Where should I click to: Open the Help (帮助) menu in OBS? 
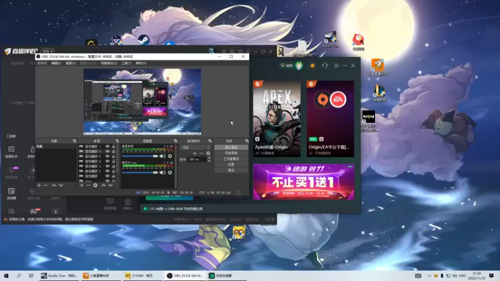coord(141,63)
